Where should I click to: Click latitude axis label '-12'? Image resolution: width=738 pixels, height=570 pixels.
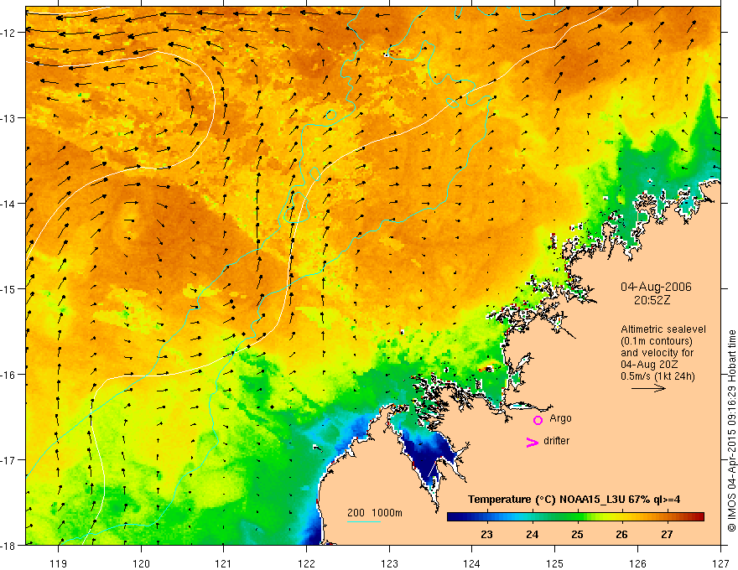pyautogui.click(x=10, y=33)
